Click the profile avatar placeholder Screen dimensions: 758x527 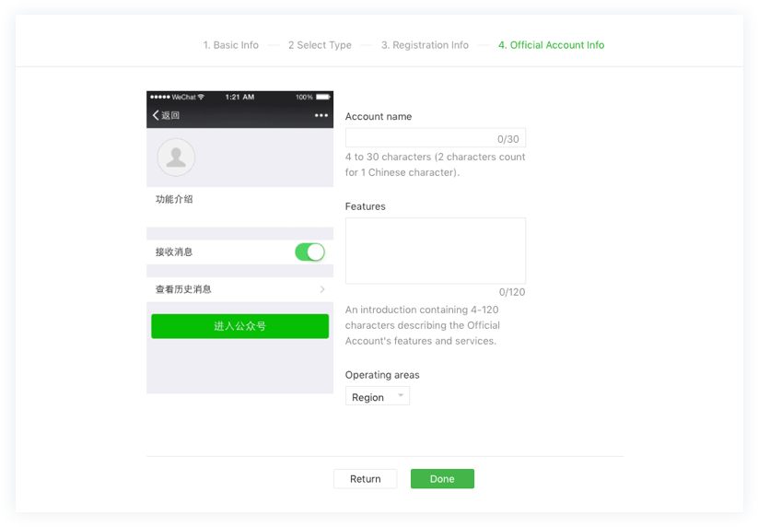tap(175, 157)
